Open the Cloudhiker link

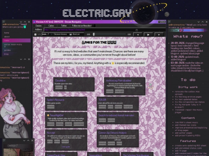click(x=60, y=81)
